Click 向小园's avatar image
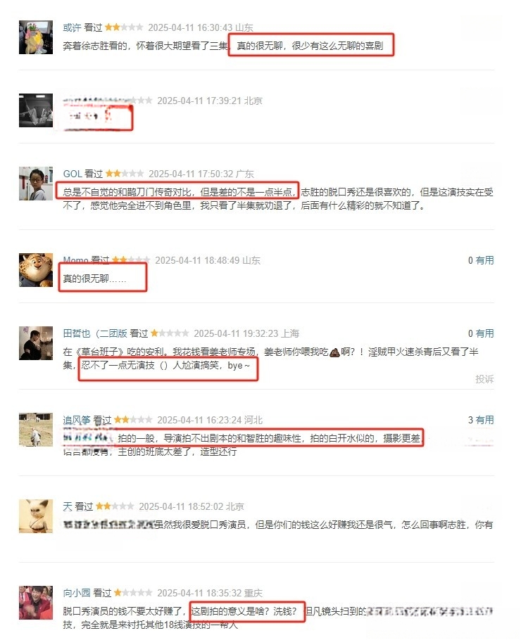Image resolution: width=521 pixels, height=640 pixels. click(36, 603)
